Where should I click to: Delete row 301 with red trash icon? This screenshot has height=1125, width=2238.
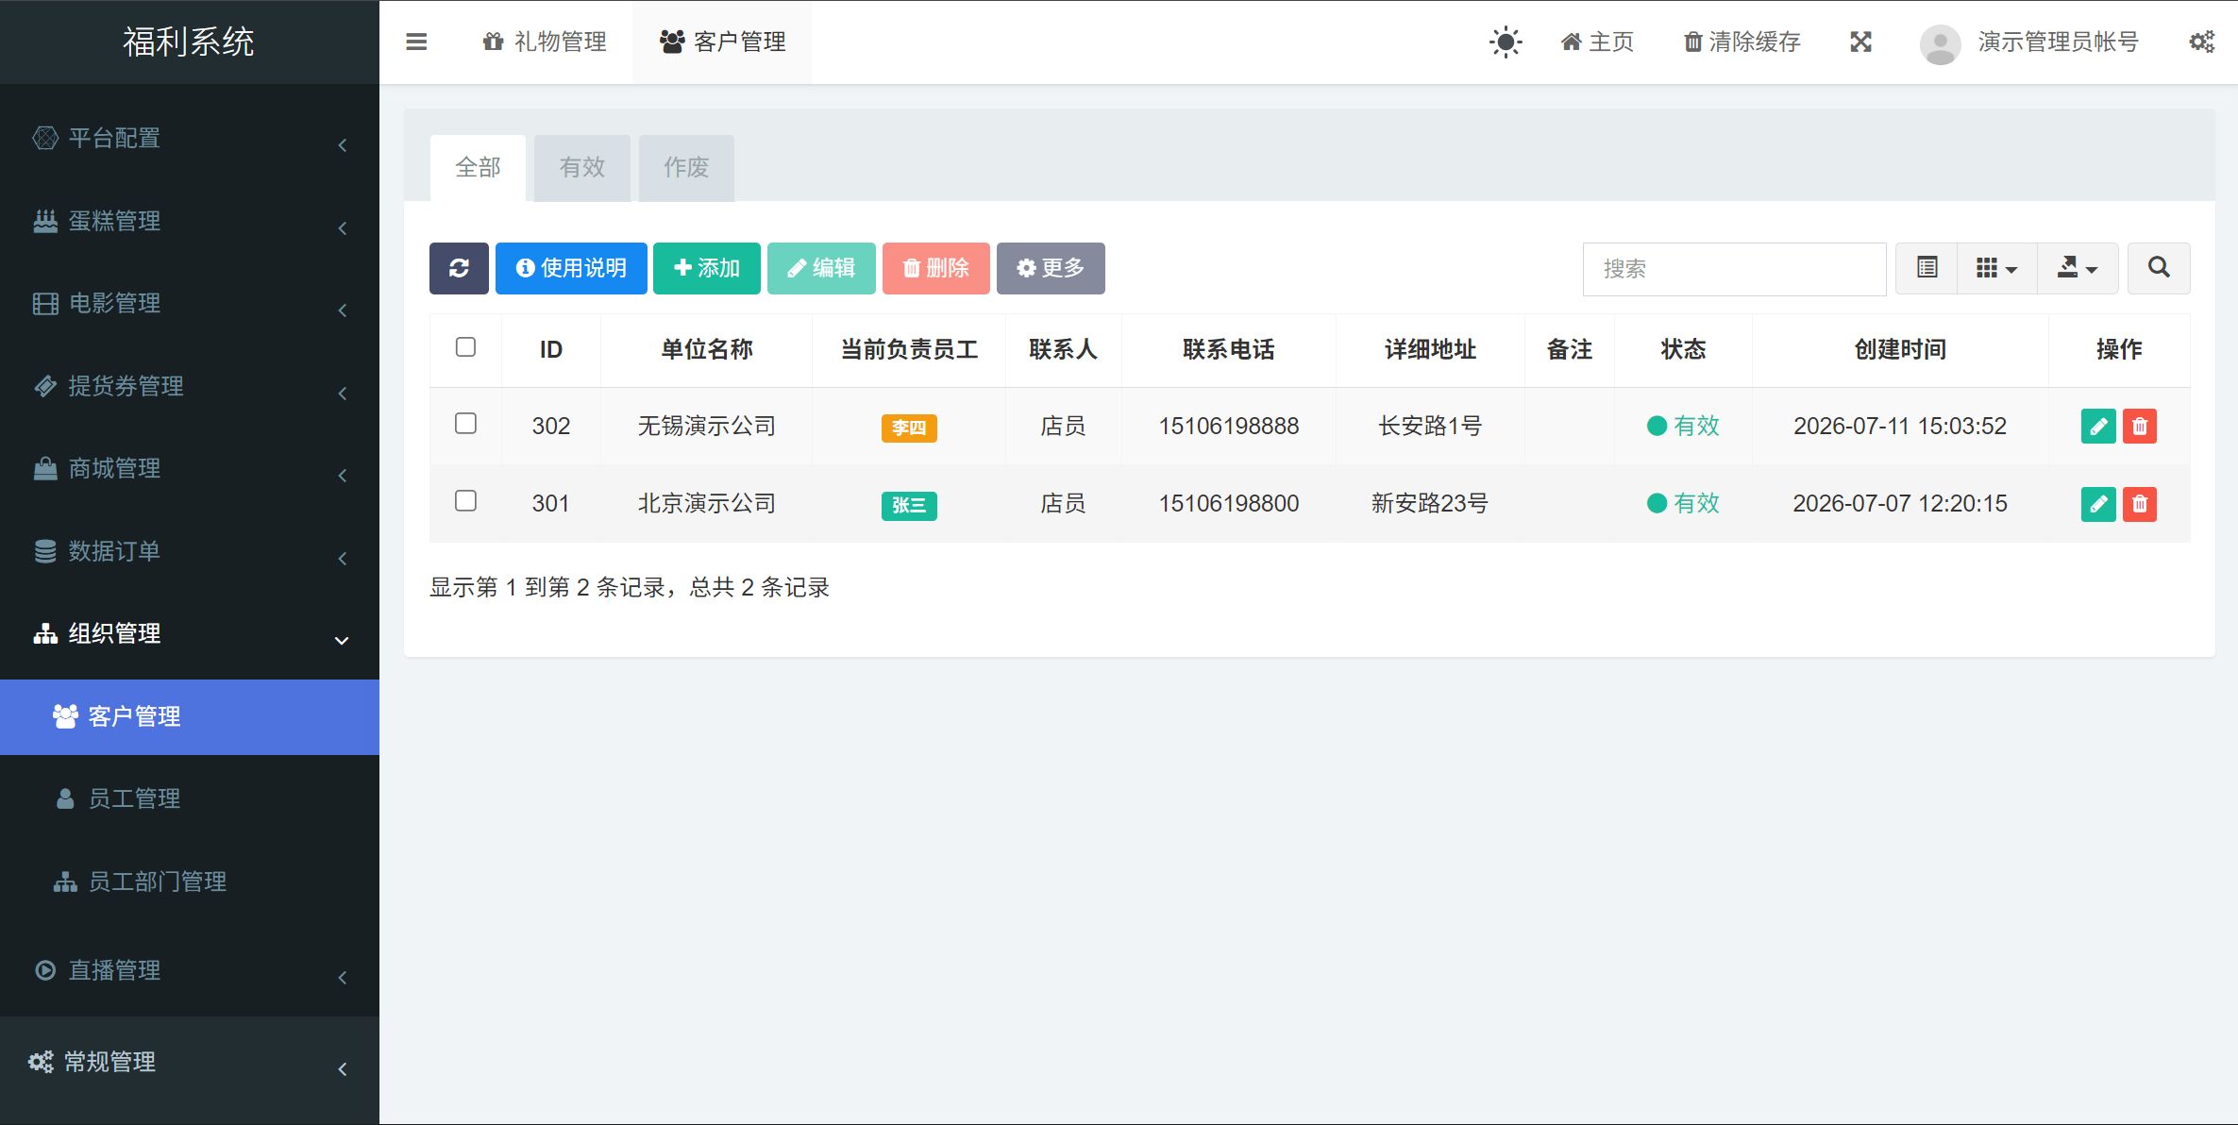coord(2140,504)
